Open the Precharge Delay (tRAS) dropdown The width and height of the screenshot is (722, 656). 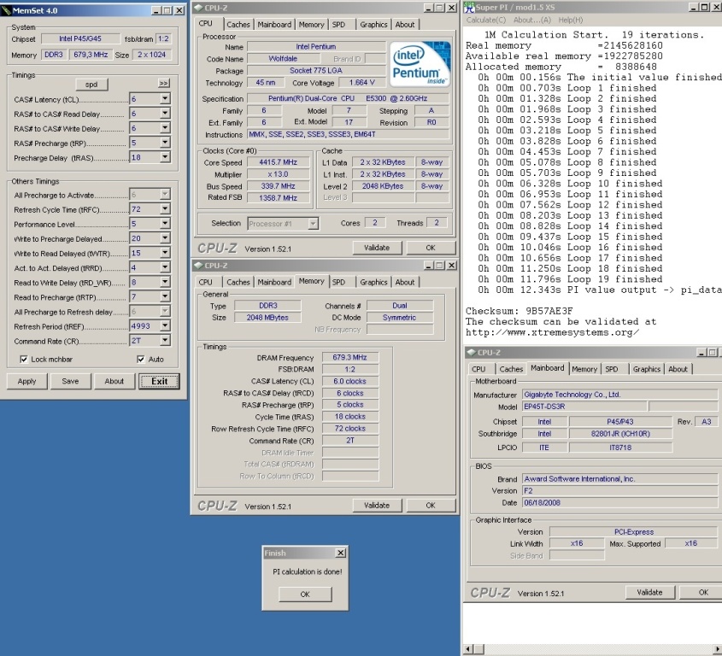165,157
